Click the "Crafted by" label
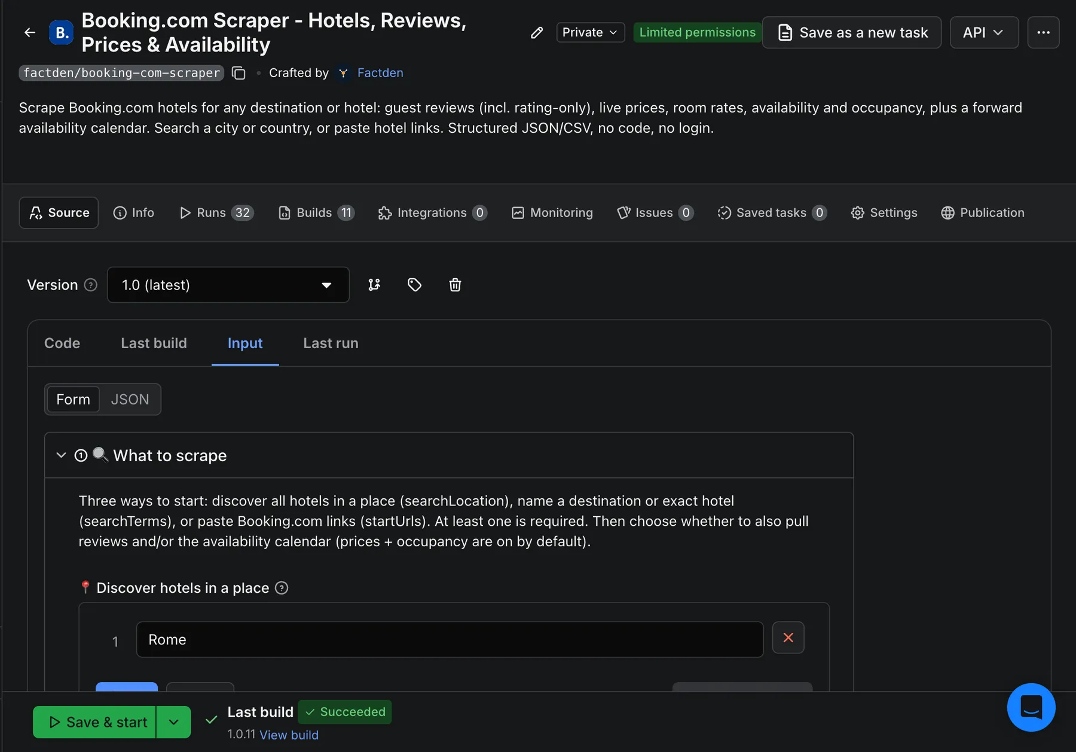The image size is (1076, 752). pyautogui.click(x=299, y=73)
